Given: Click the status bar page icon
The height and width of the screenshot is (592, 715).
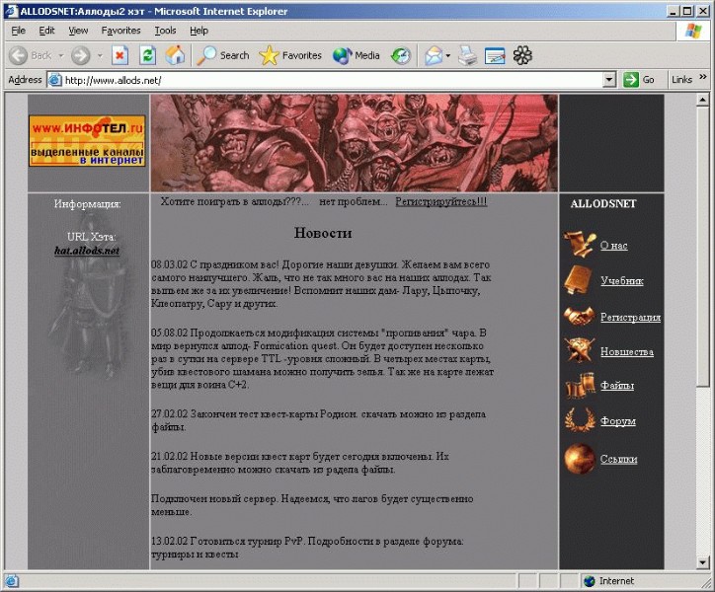Looking at the screenshot, I should [x=12, y=581].
